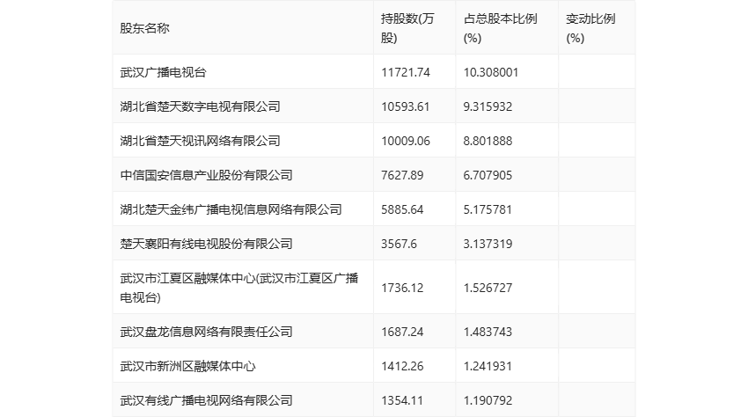Viewport: 748px width, 417px height.
Task: Select the value 11721.74
Action: 406,72
